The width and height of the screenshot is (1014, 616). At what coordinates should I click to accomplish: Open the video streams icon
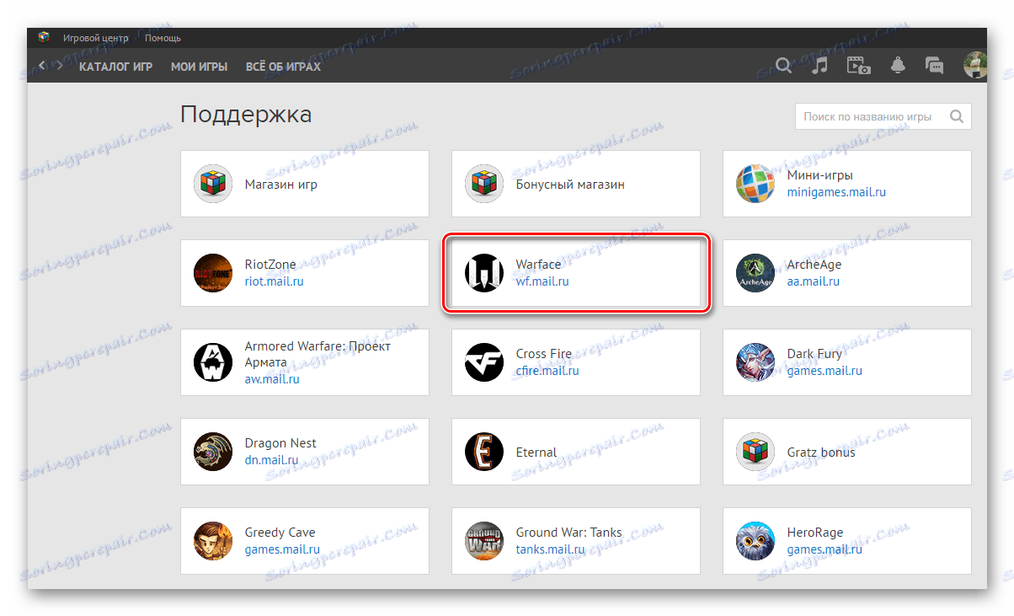pyautogui.click(x=858, y=66)
